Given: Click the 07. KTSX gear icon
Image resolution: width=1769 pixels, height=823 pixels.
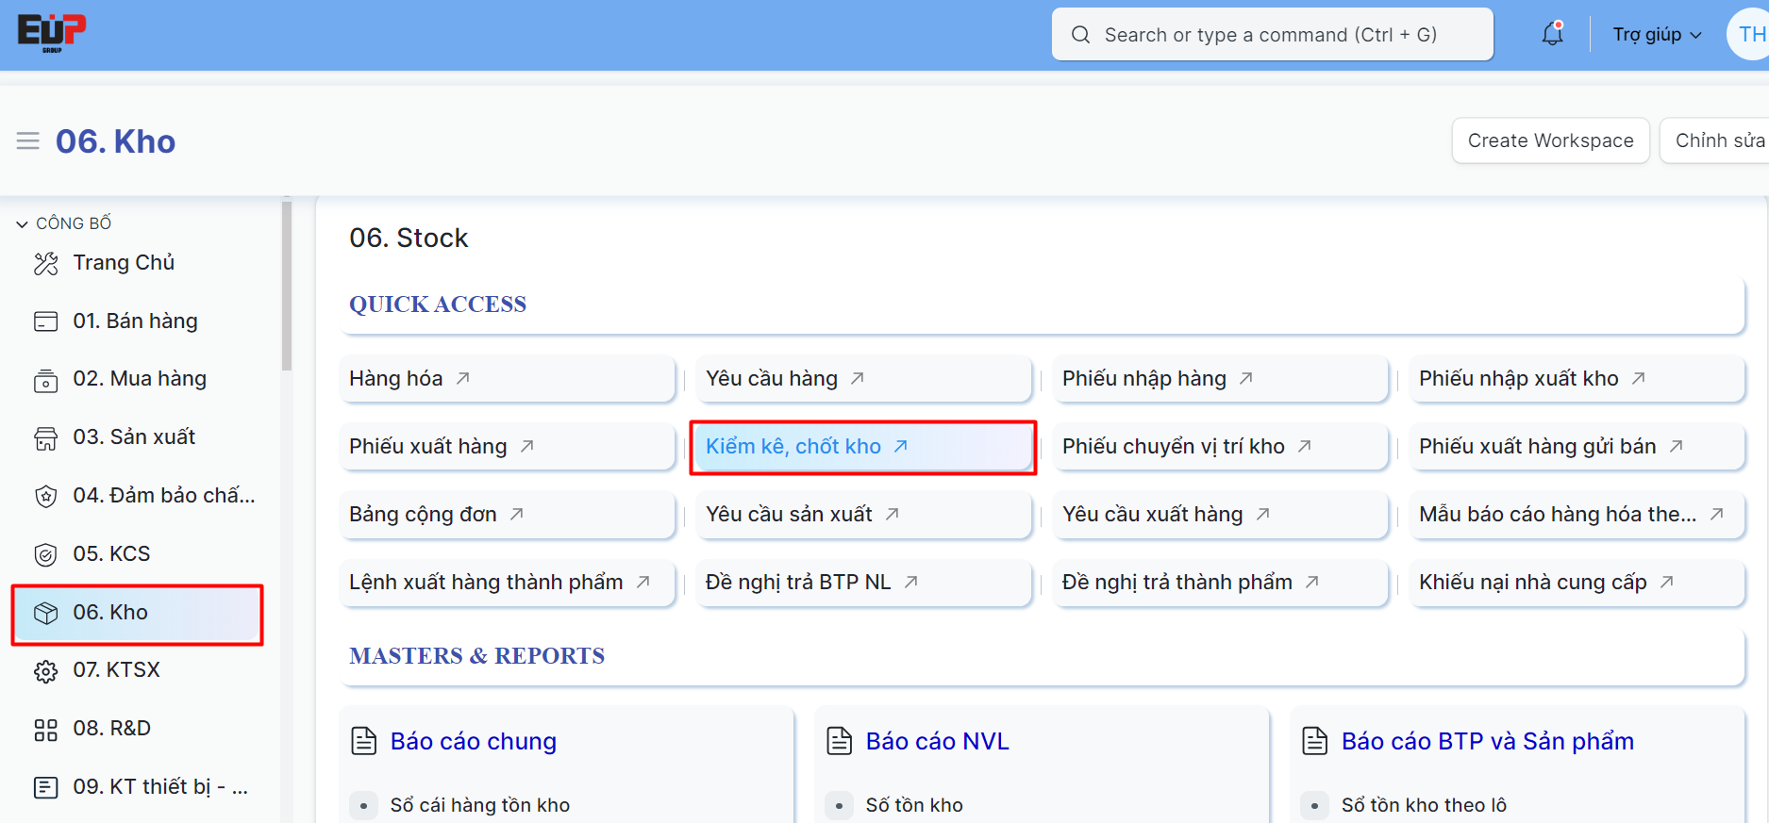Looking at the screenshot, I should click(45, 671).
